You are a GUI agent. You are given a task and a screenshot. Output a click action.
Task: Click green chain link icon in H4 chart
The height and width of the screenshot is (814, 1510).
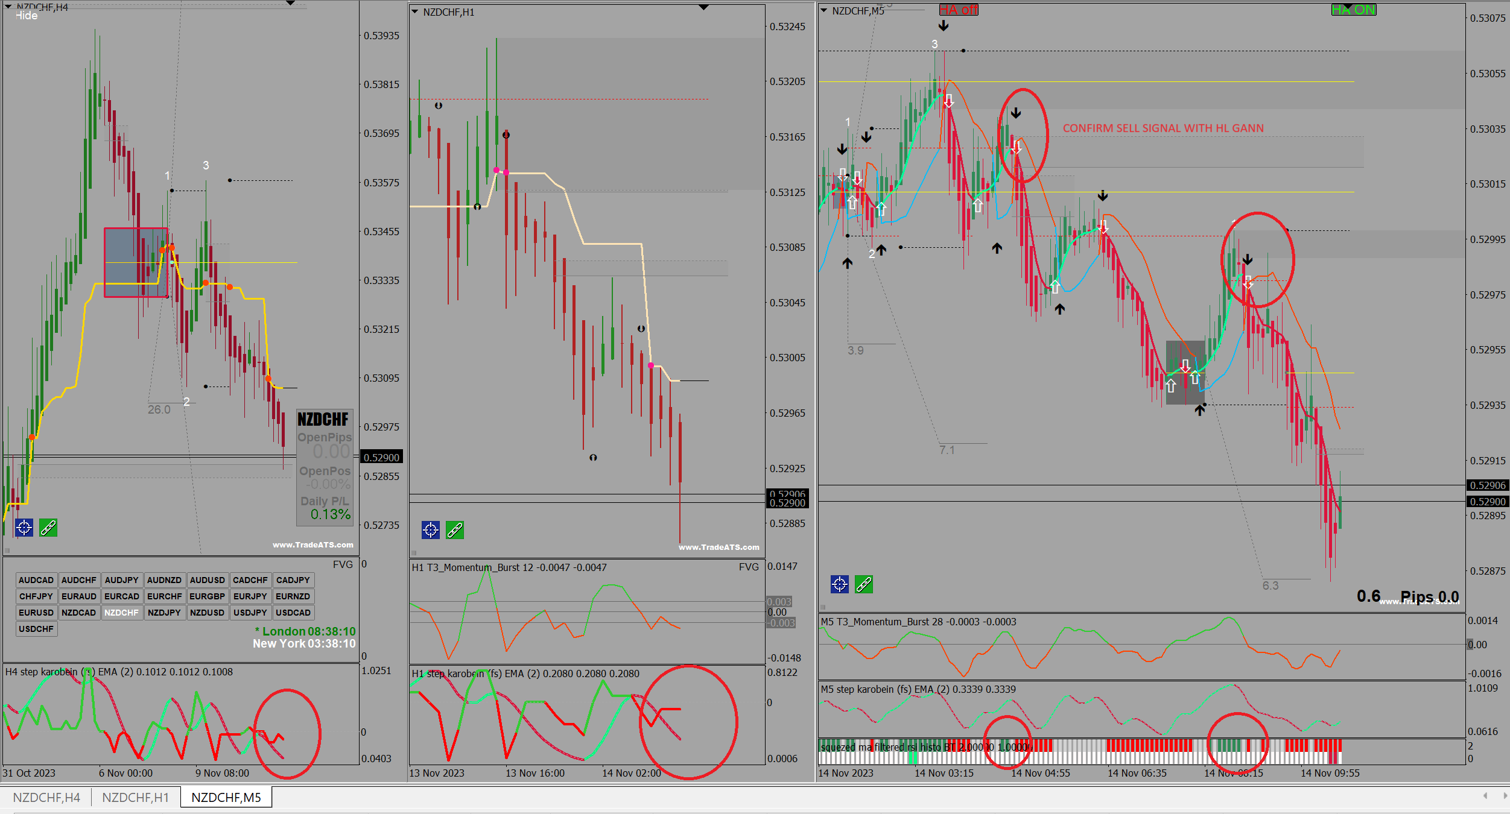[x=48, y=528]
